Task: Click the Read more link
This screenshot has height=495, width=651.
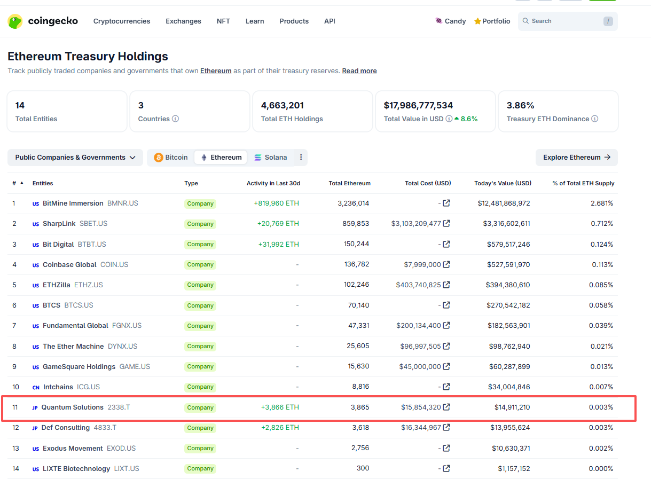Action: 359,71
